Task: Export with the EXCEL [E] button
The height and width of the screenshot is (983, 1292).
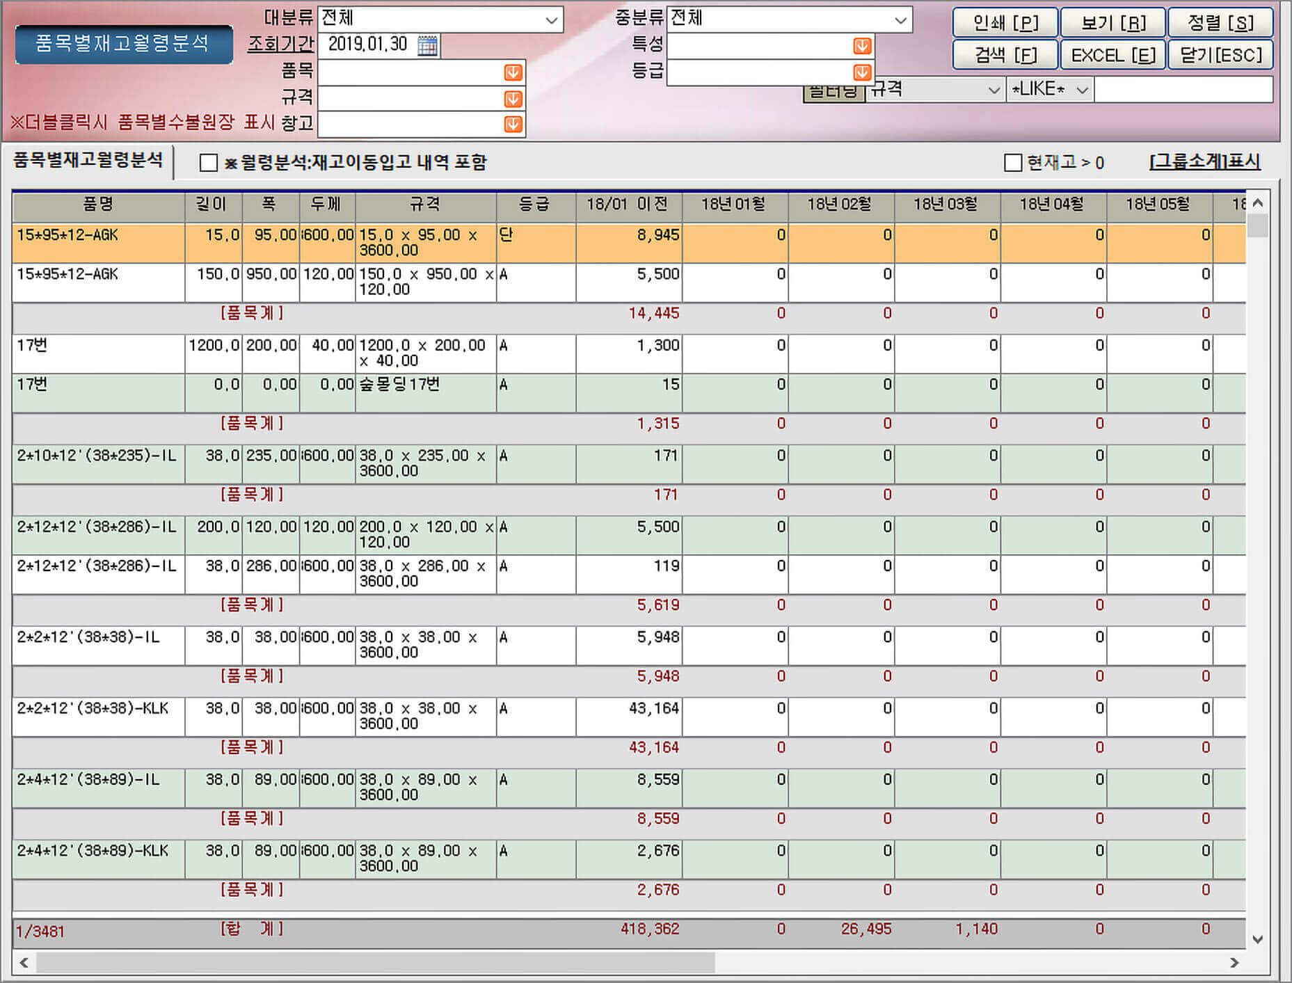Action: point(1112,55)
